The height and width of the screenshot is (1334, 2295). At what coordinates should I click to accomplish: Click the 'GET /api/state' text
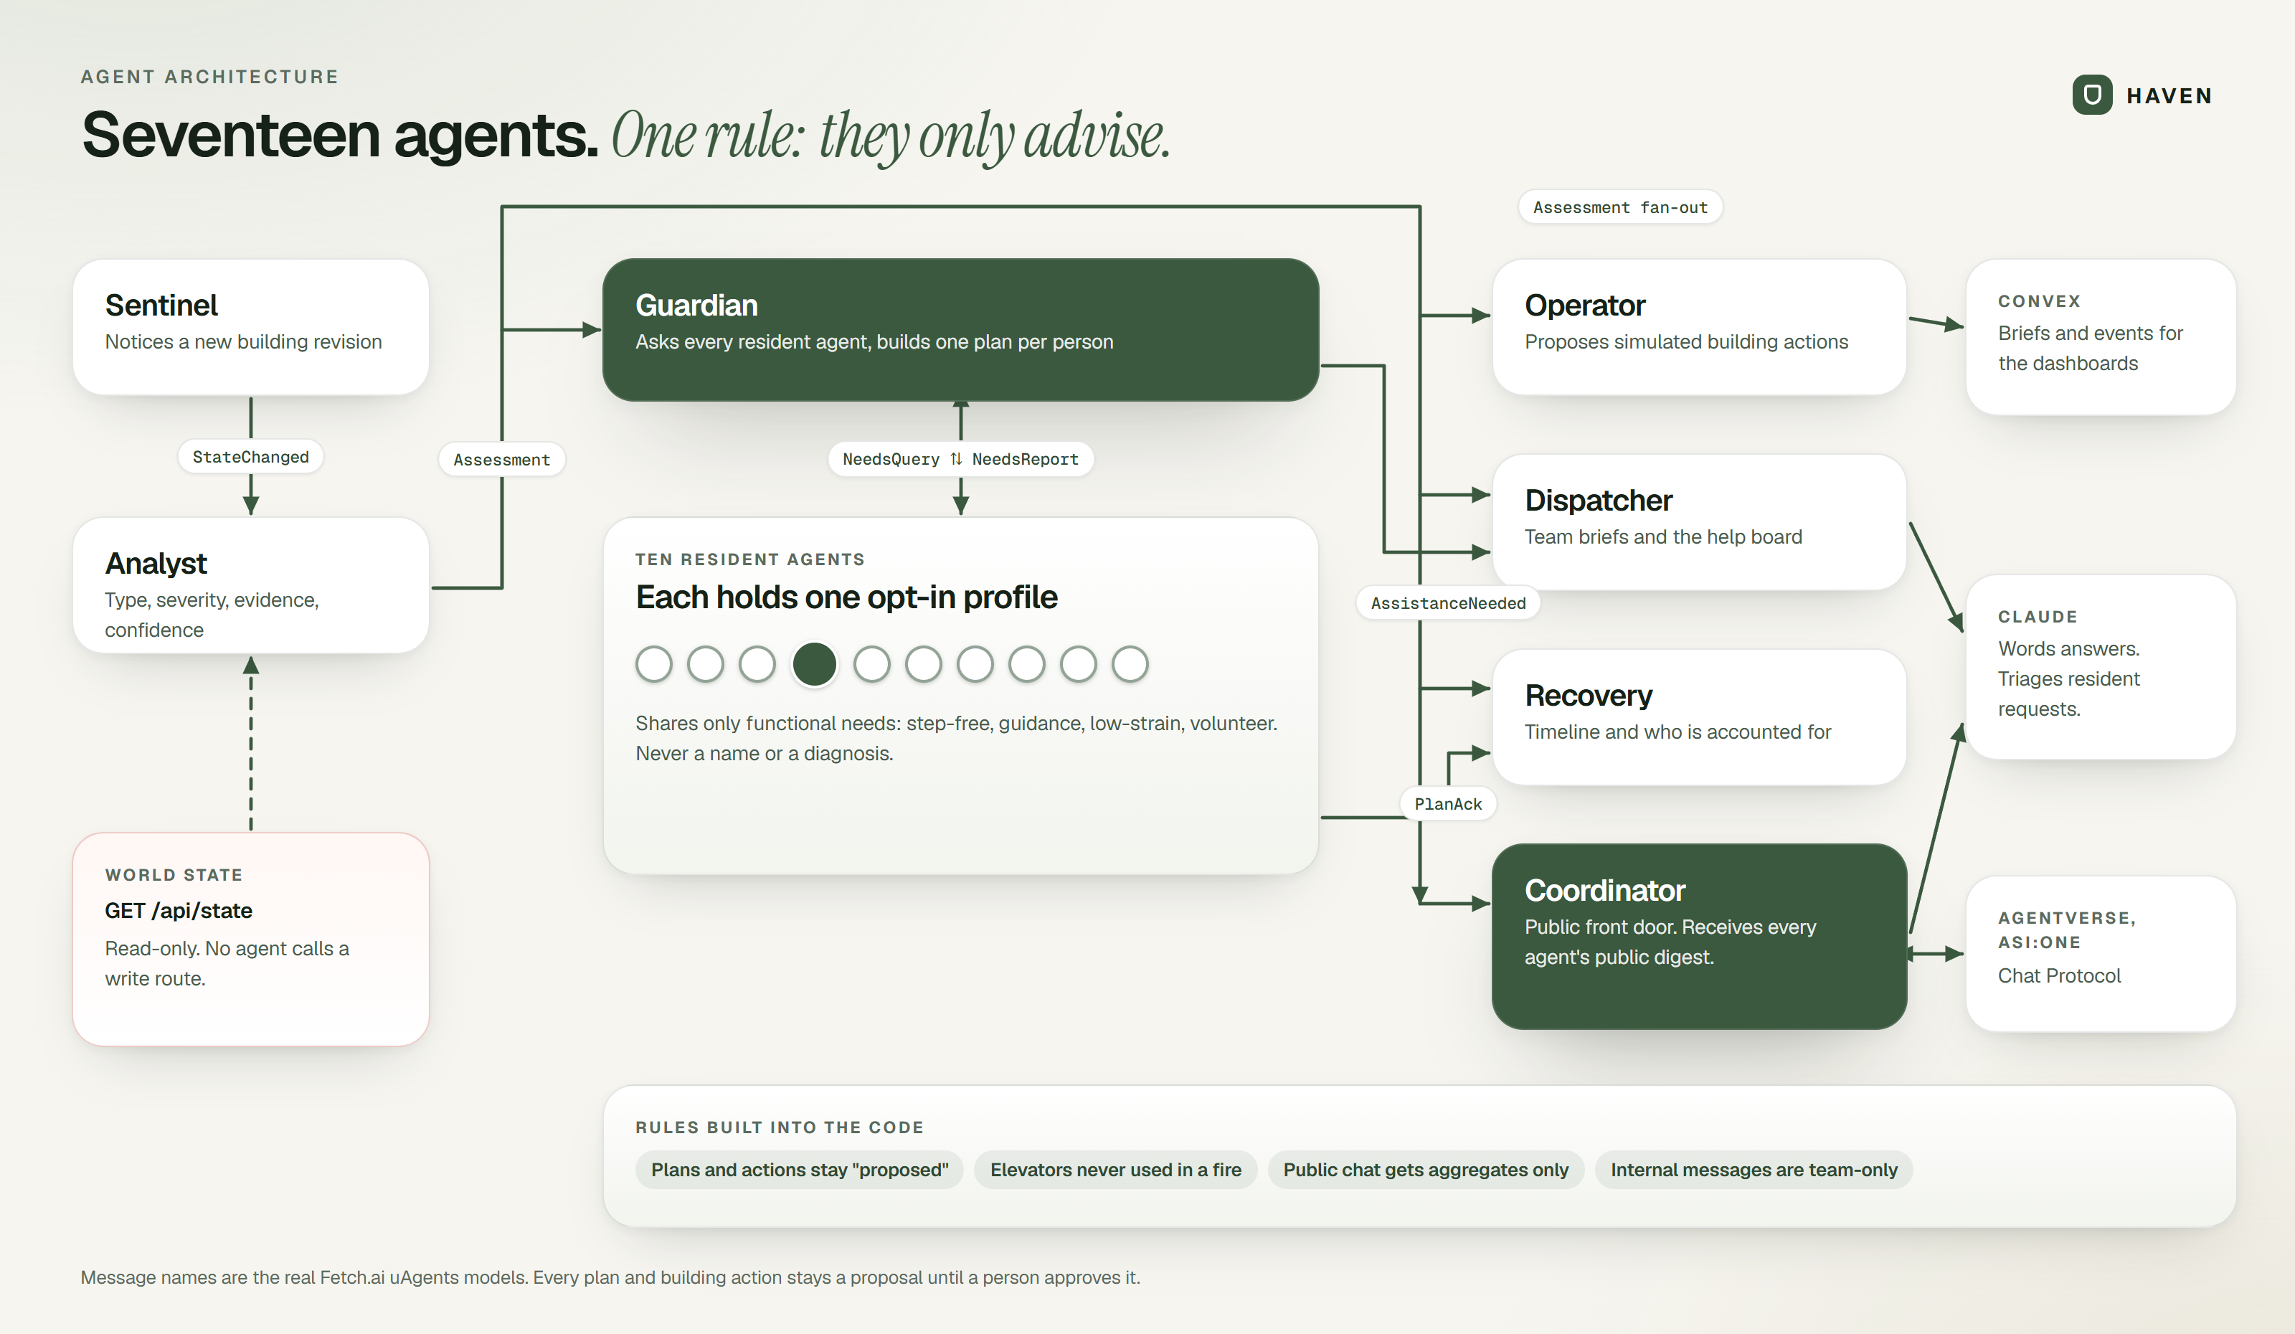tap(179, 911)
